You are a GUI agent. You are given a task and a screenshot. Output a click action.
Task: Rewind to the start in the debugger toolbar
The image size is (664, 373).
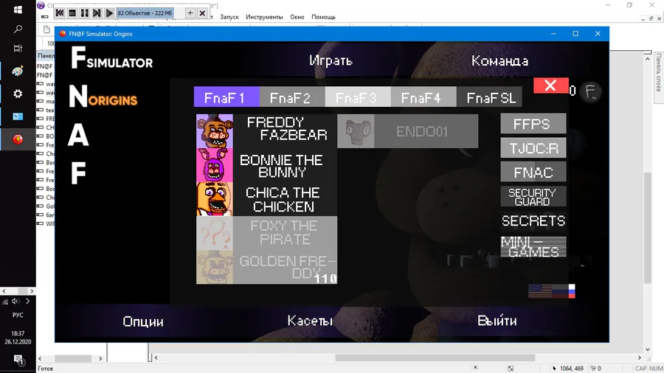(x=60, y=13)
